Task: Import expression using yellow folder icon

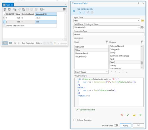Action: tap(134, 115)
